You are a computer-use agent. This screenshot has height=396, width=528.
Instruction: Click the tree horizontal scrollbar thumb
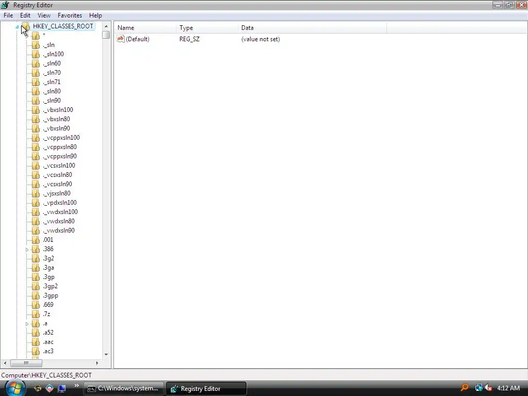[x=26, y=363]
